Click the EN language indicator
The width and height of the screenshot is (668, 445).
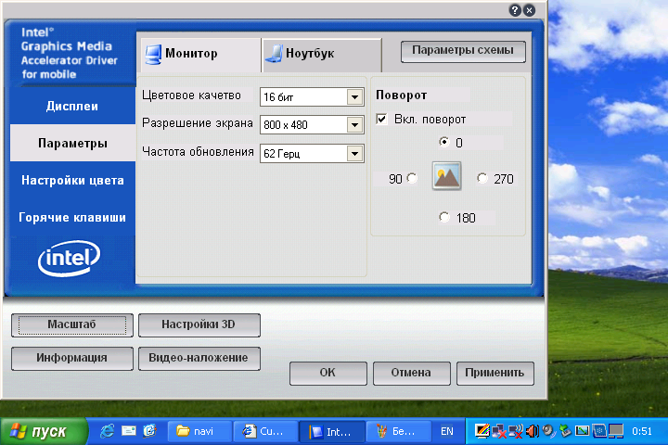(x=447, y=431)
